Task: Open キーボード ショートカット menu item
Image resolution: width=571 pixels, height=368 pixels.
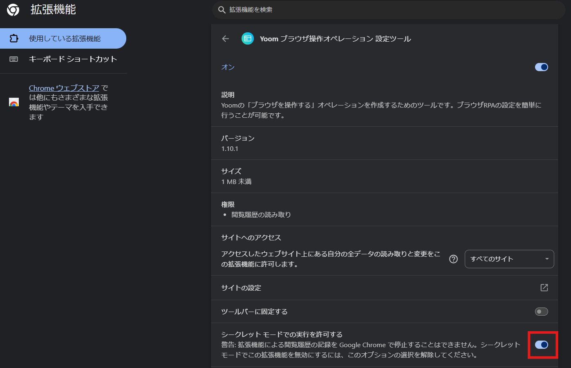Action: click(x=63, y=59)
